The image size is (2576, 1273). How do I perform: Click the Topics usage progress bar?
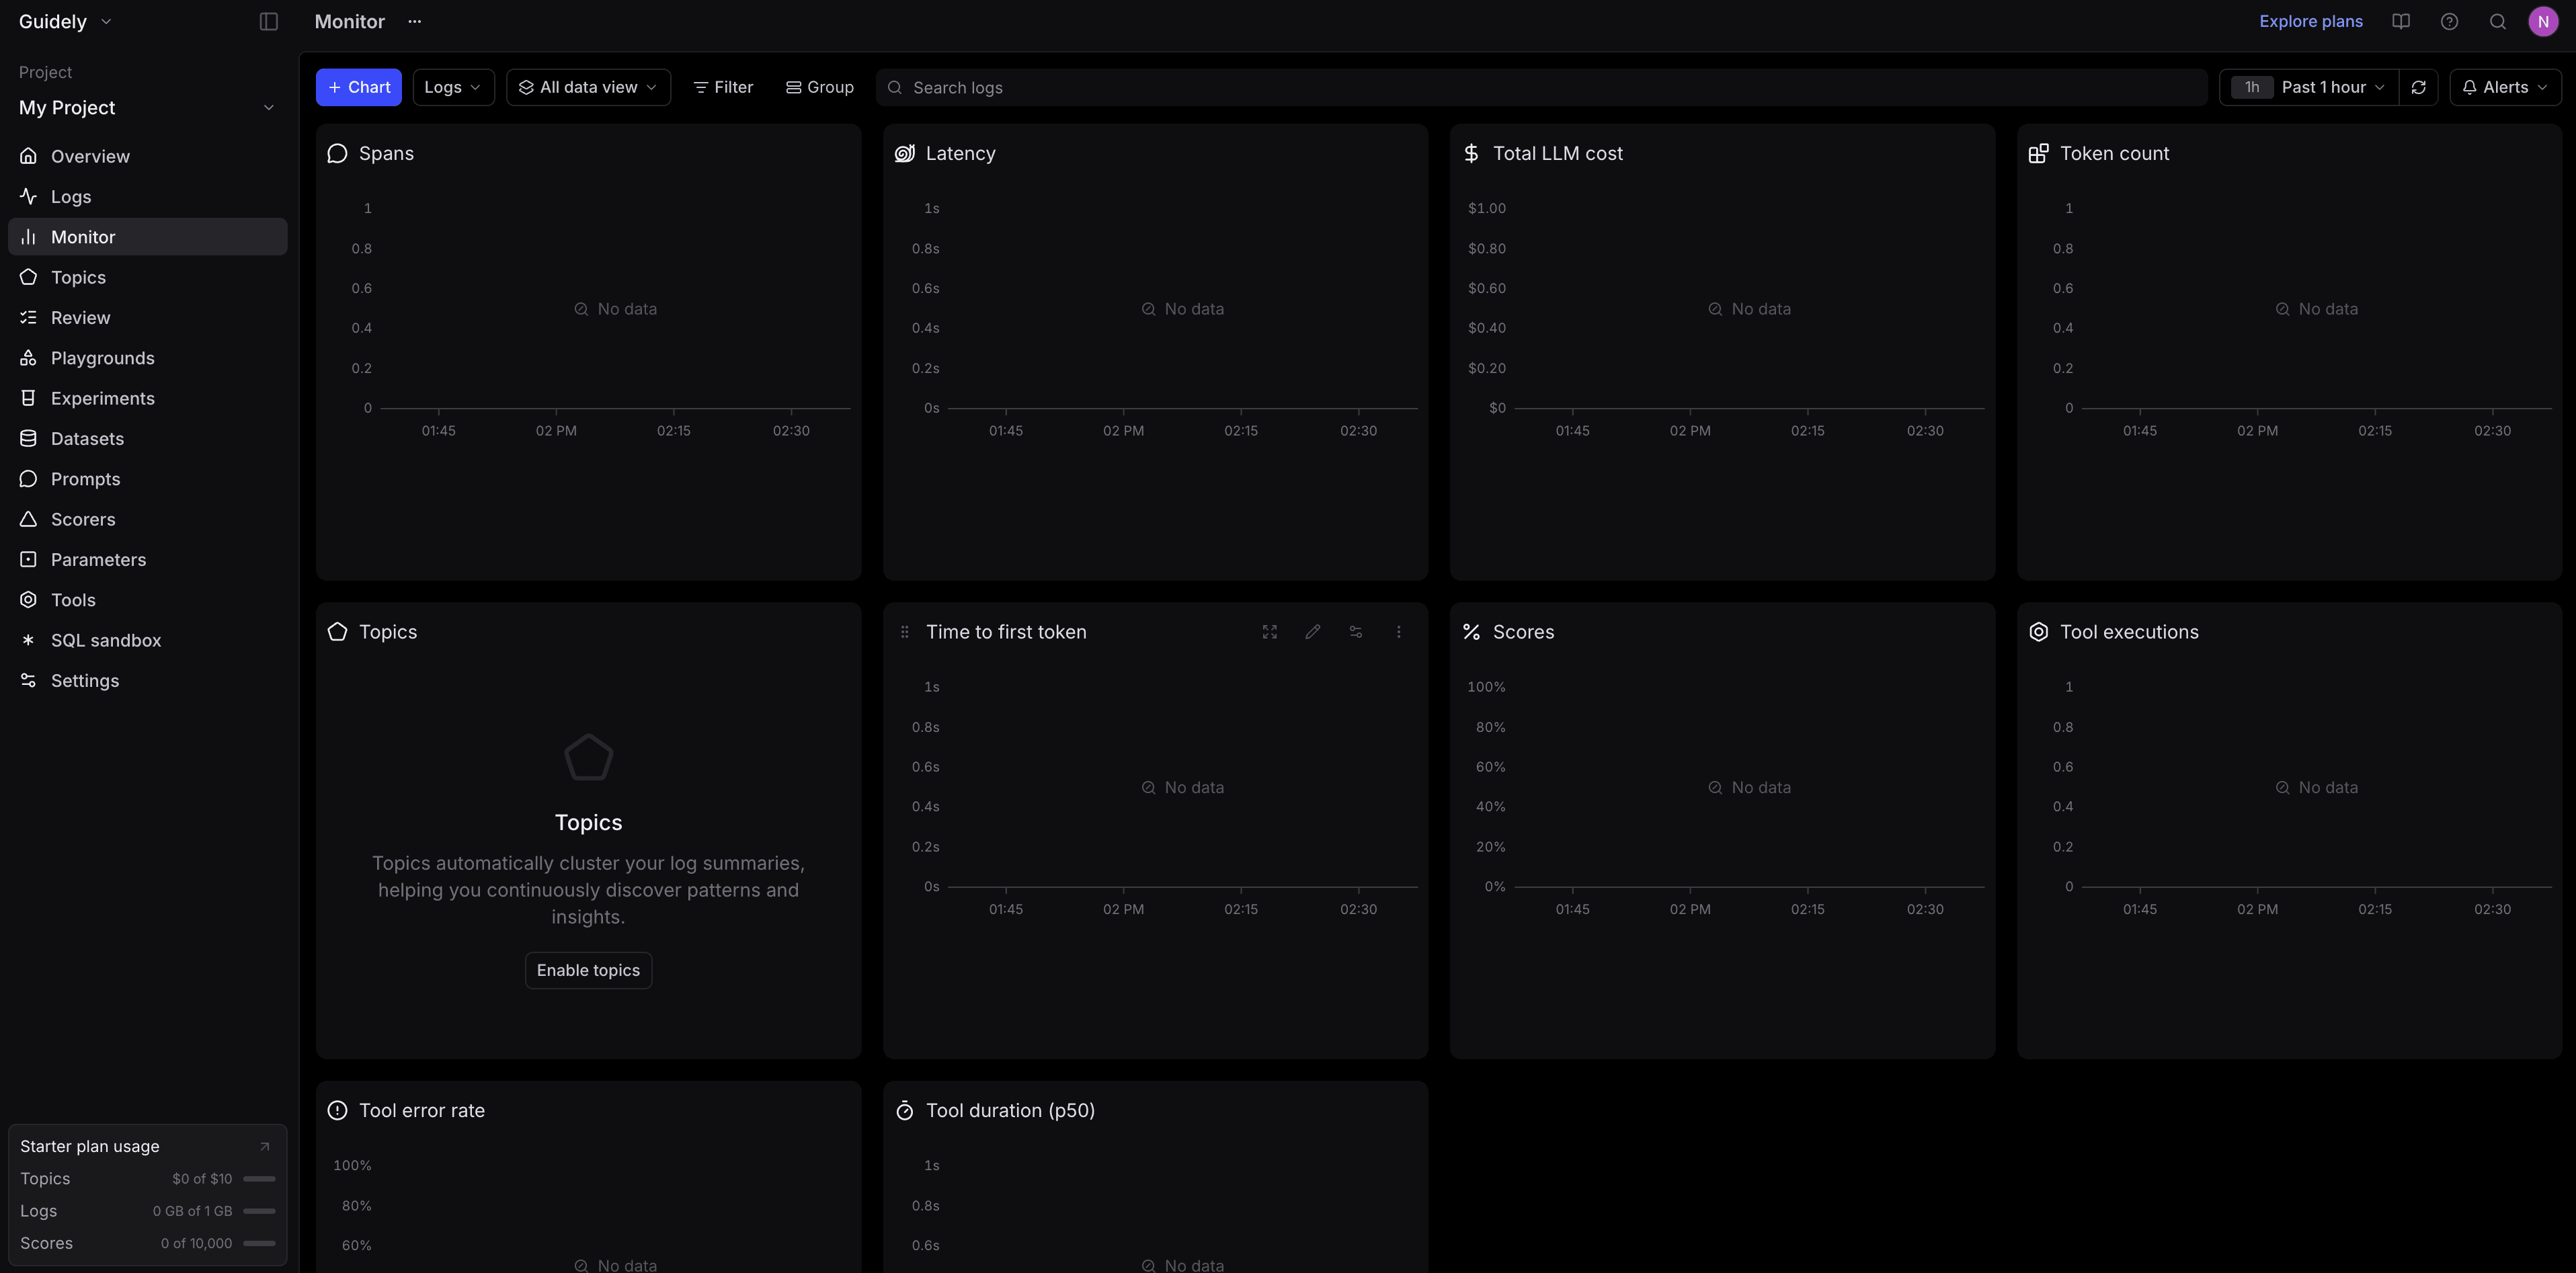(x=259, y=1179)
